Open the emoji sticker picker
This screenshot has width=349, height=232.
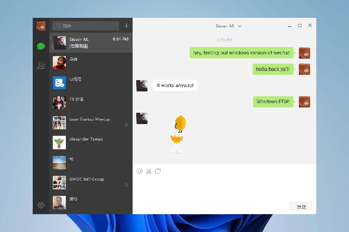tap(140, 171)
